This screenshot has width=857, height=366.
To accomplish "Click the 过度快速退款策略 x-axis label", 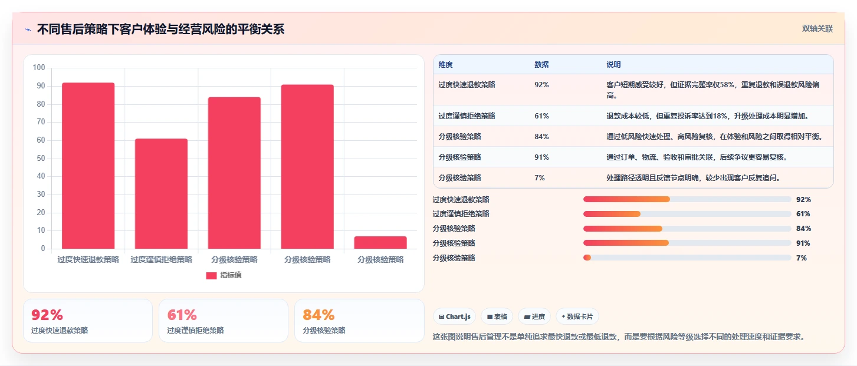I will click(88, 259).
